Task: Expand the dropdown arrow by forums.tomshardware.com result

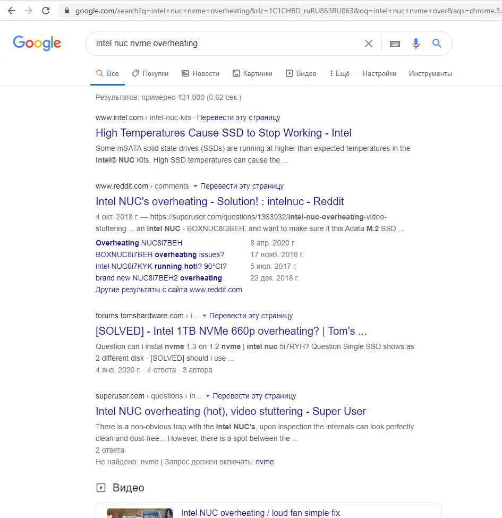Action: click(205, 316)
